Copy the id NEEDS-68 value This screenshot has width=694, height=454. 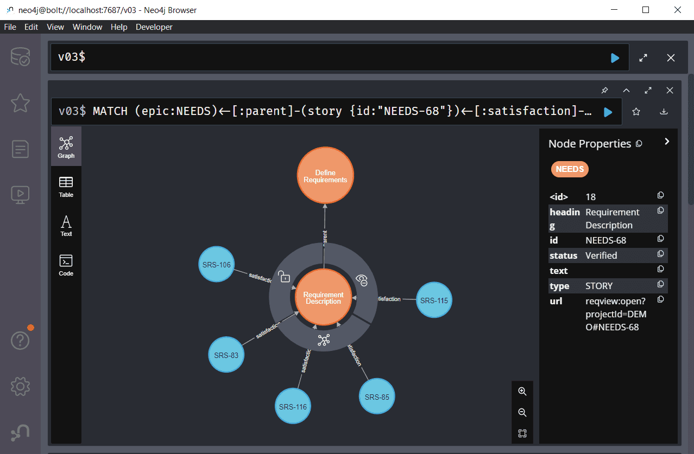(661, 239)
